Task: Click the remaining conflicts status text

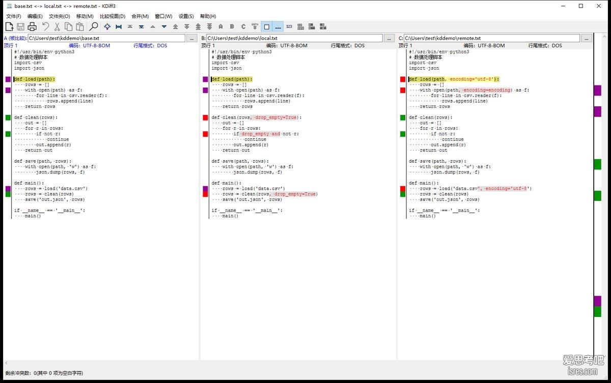Action: (x=44, y=373)
